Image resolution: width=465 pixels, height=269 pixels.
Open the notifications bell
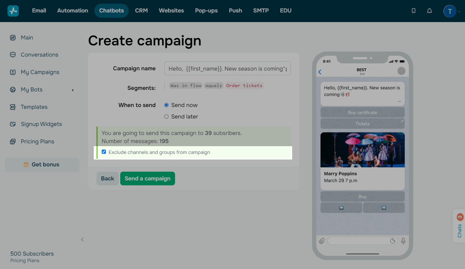click(429, 11)
